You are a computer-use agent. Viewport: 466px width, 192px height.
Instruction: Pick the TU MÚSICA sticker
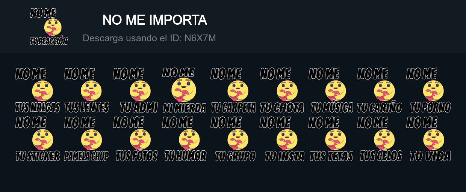[331, 90]
